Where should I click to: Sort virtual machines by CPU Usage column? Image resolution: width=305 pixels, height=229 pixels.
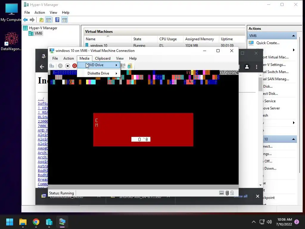coord(170,39)
